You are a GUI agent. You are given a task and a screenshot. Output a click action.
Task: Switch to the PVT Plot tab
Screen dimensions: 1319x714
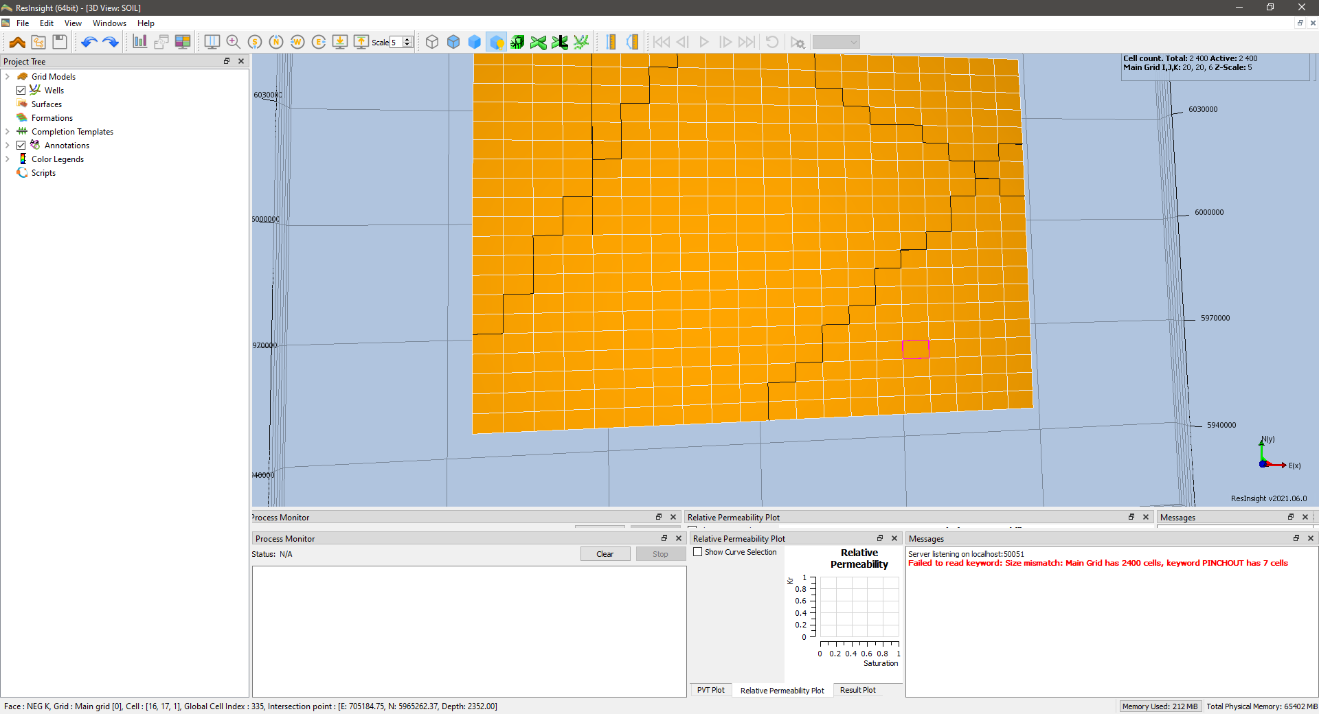(x=710, y=690)
